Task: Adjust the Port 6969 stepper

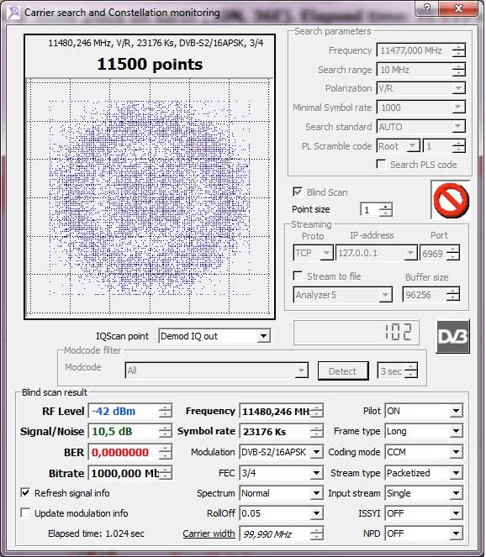Action: click(x=453, y=253)
